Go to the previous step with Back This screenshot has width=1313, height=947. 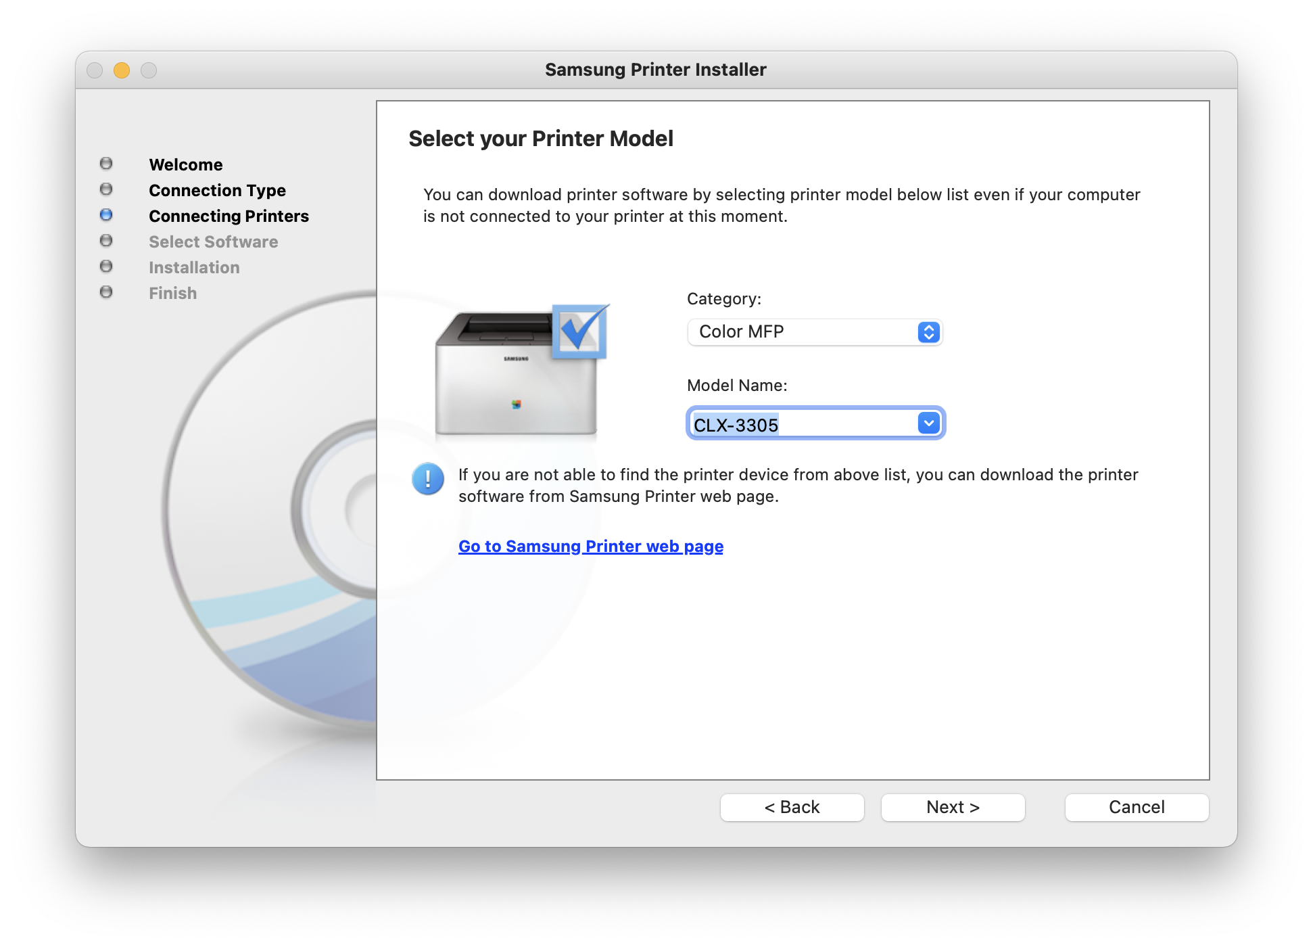coord(792,807)
